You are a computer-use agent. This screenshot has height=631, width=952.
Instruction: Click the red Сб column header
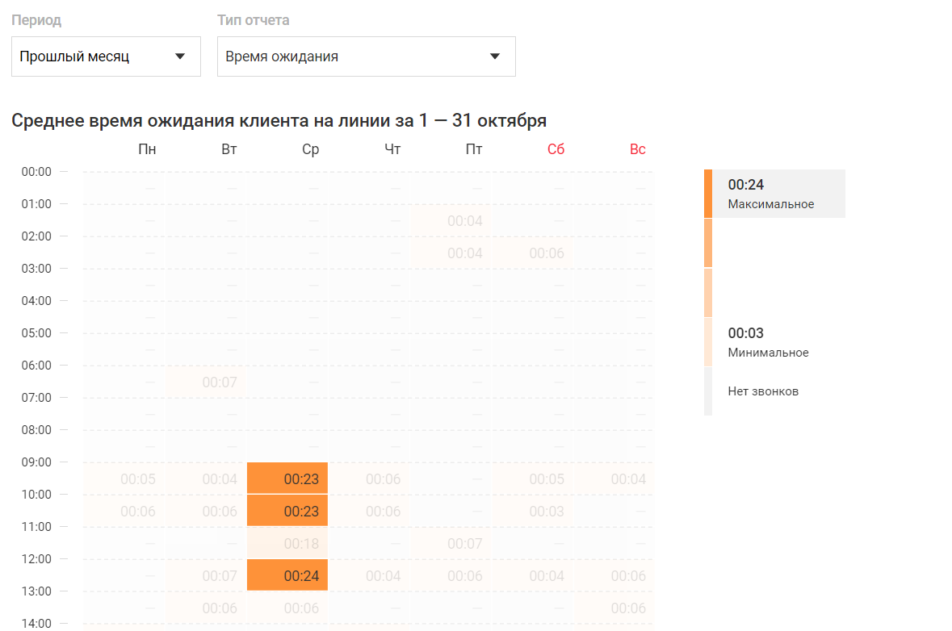click(x=556, y=149)
